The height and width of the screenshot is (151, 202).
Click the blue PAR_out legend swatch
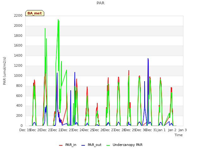(x=83, y=145)
